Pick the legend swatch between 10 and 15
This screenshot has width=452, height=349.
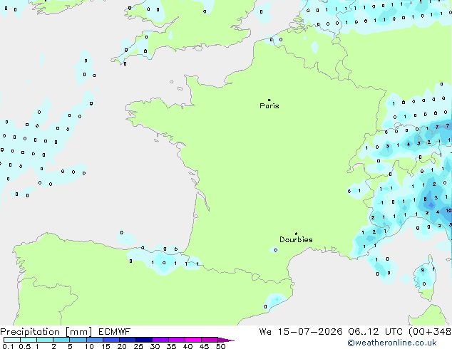95,340
